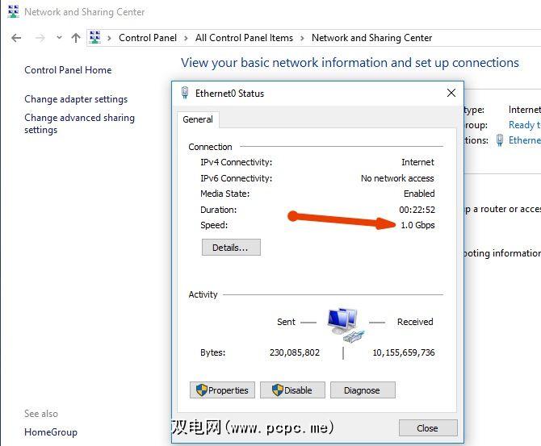
Task: Select Network and Sharing Center breadcrumb
Action: click(x=371, y=38)
